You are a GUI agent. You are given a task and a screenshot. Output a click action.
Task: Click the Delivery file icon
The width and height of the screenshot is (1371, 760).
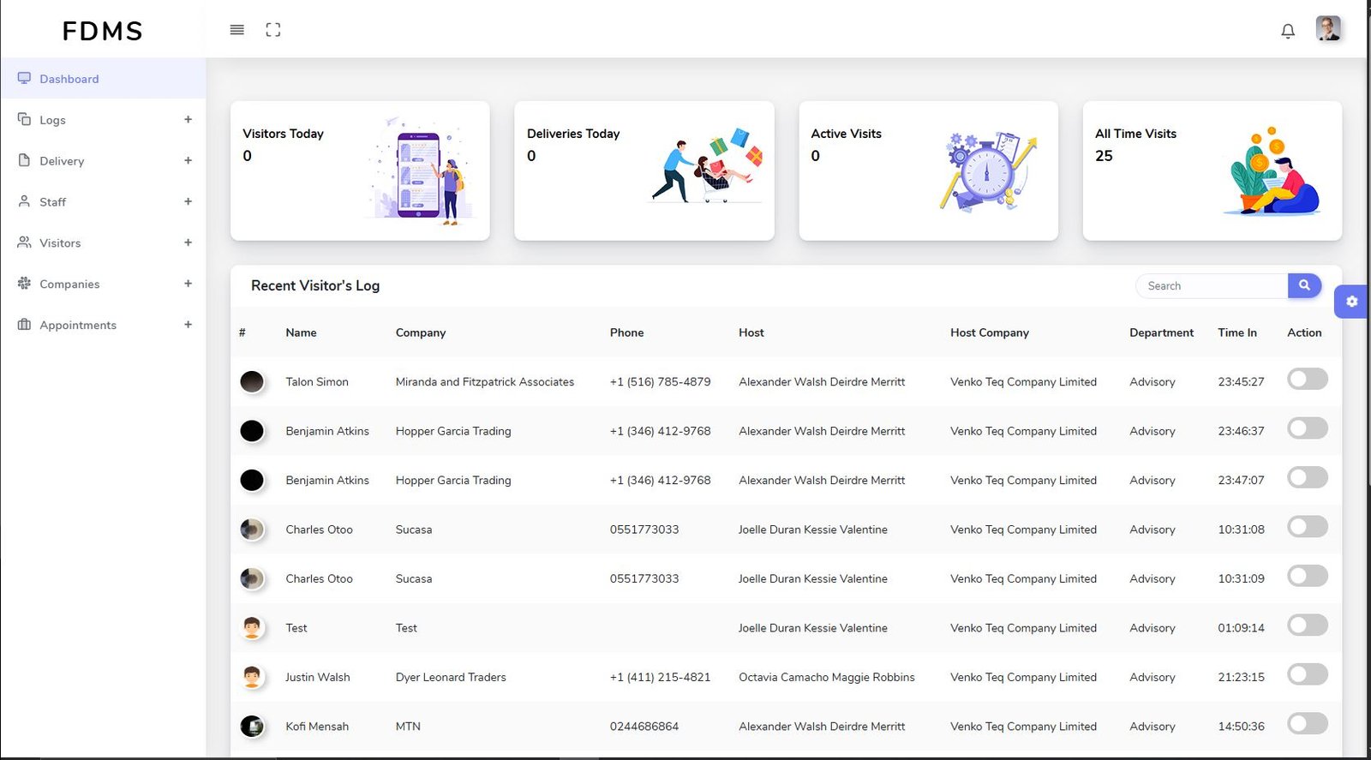(24, 160)
